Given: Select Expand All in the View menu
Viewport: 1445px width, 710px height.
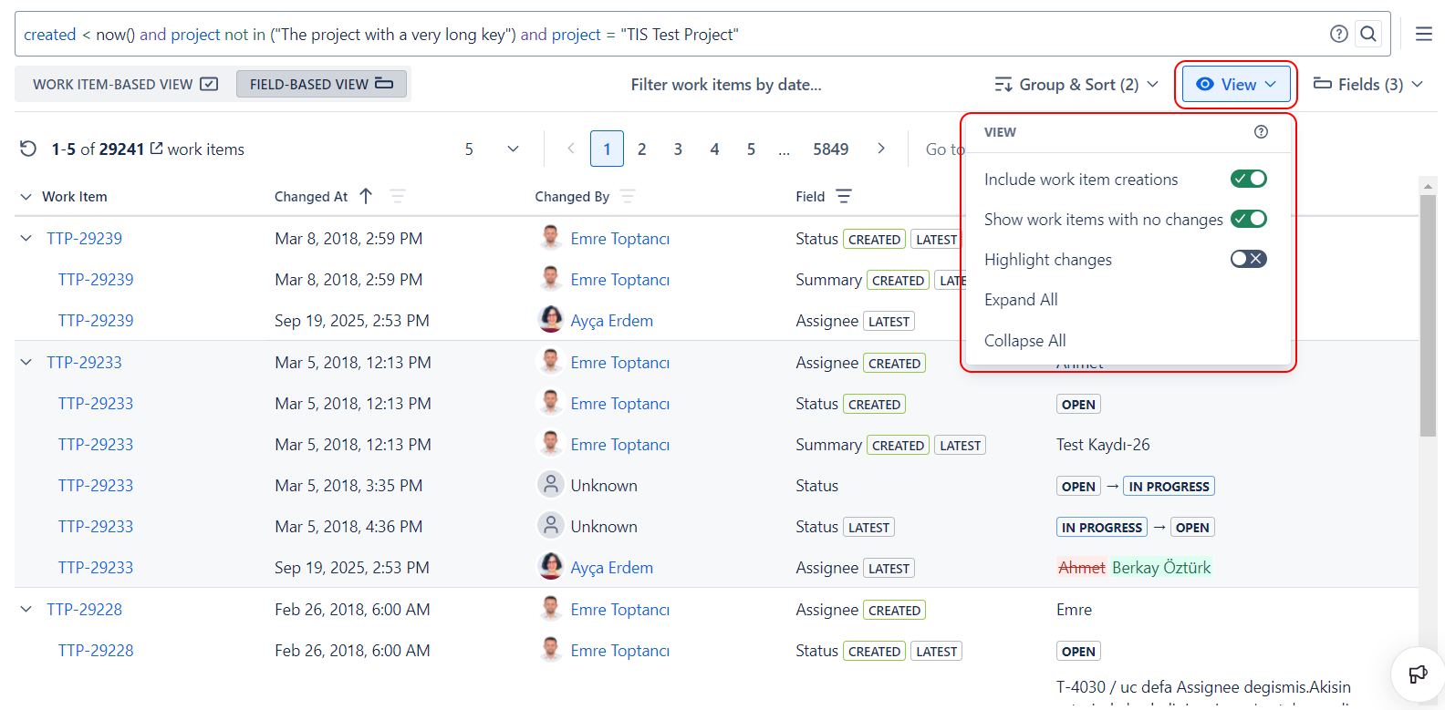Looking at the screenshot, I should tap(1021, 300).
